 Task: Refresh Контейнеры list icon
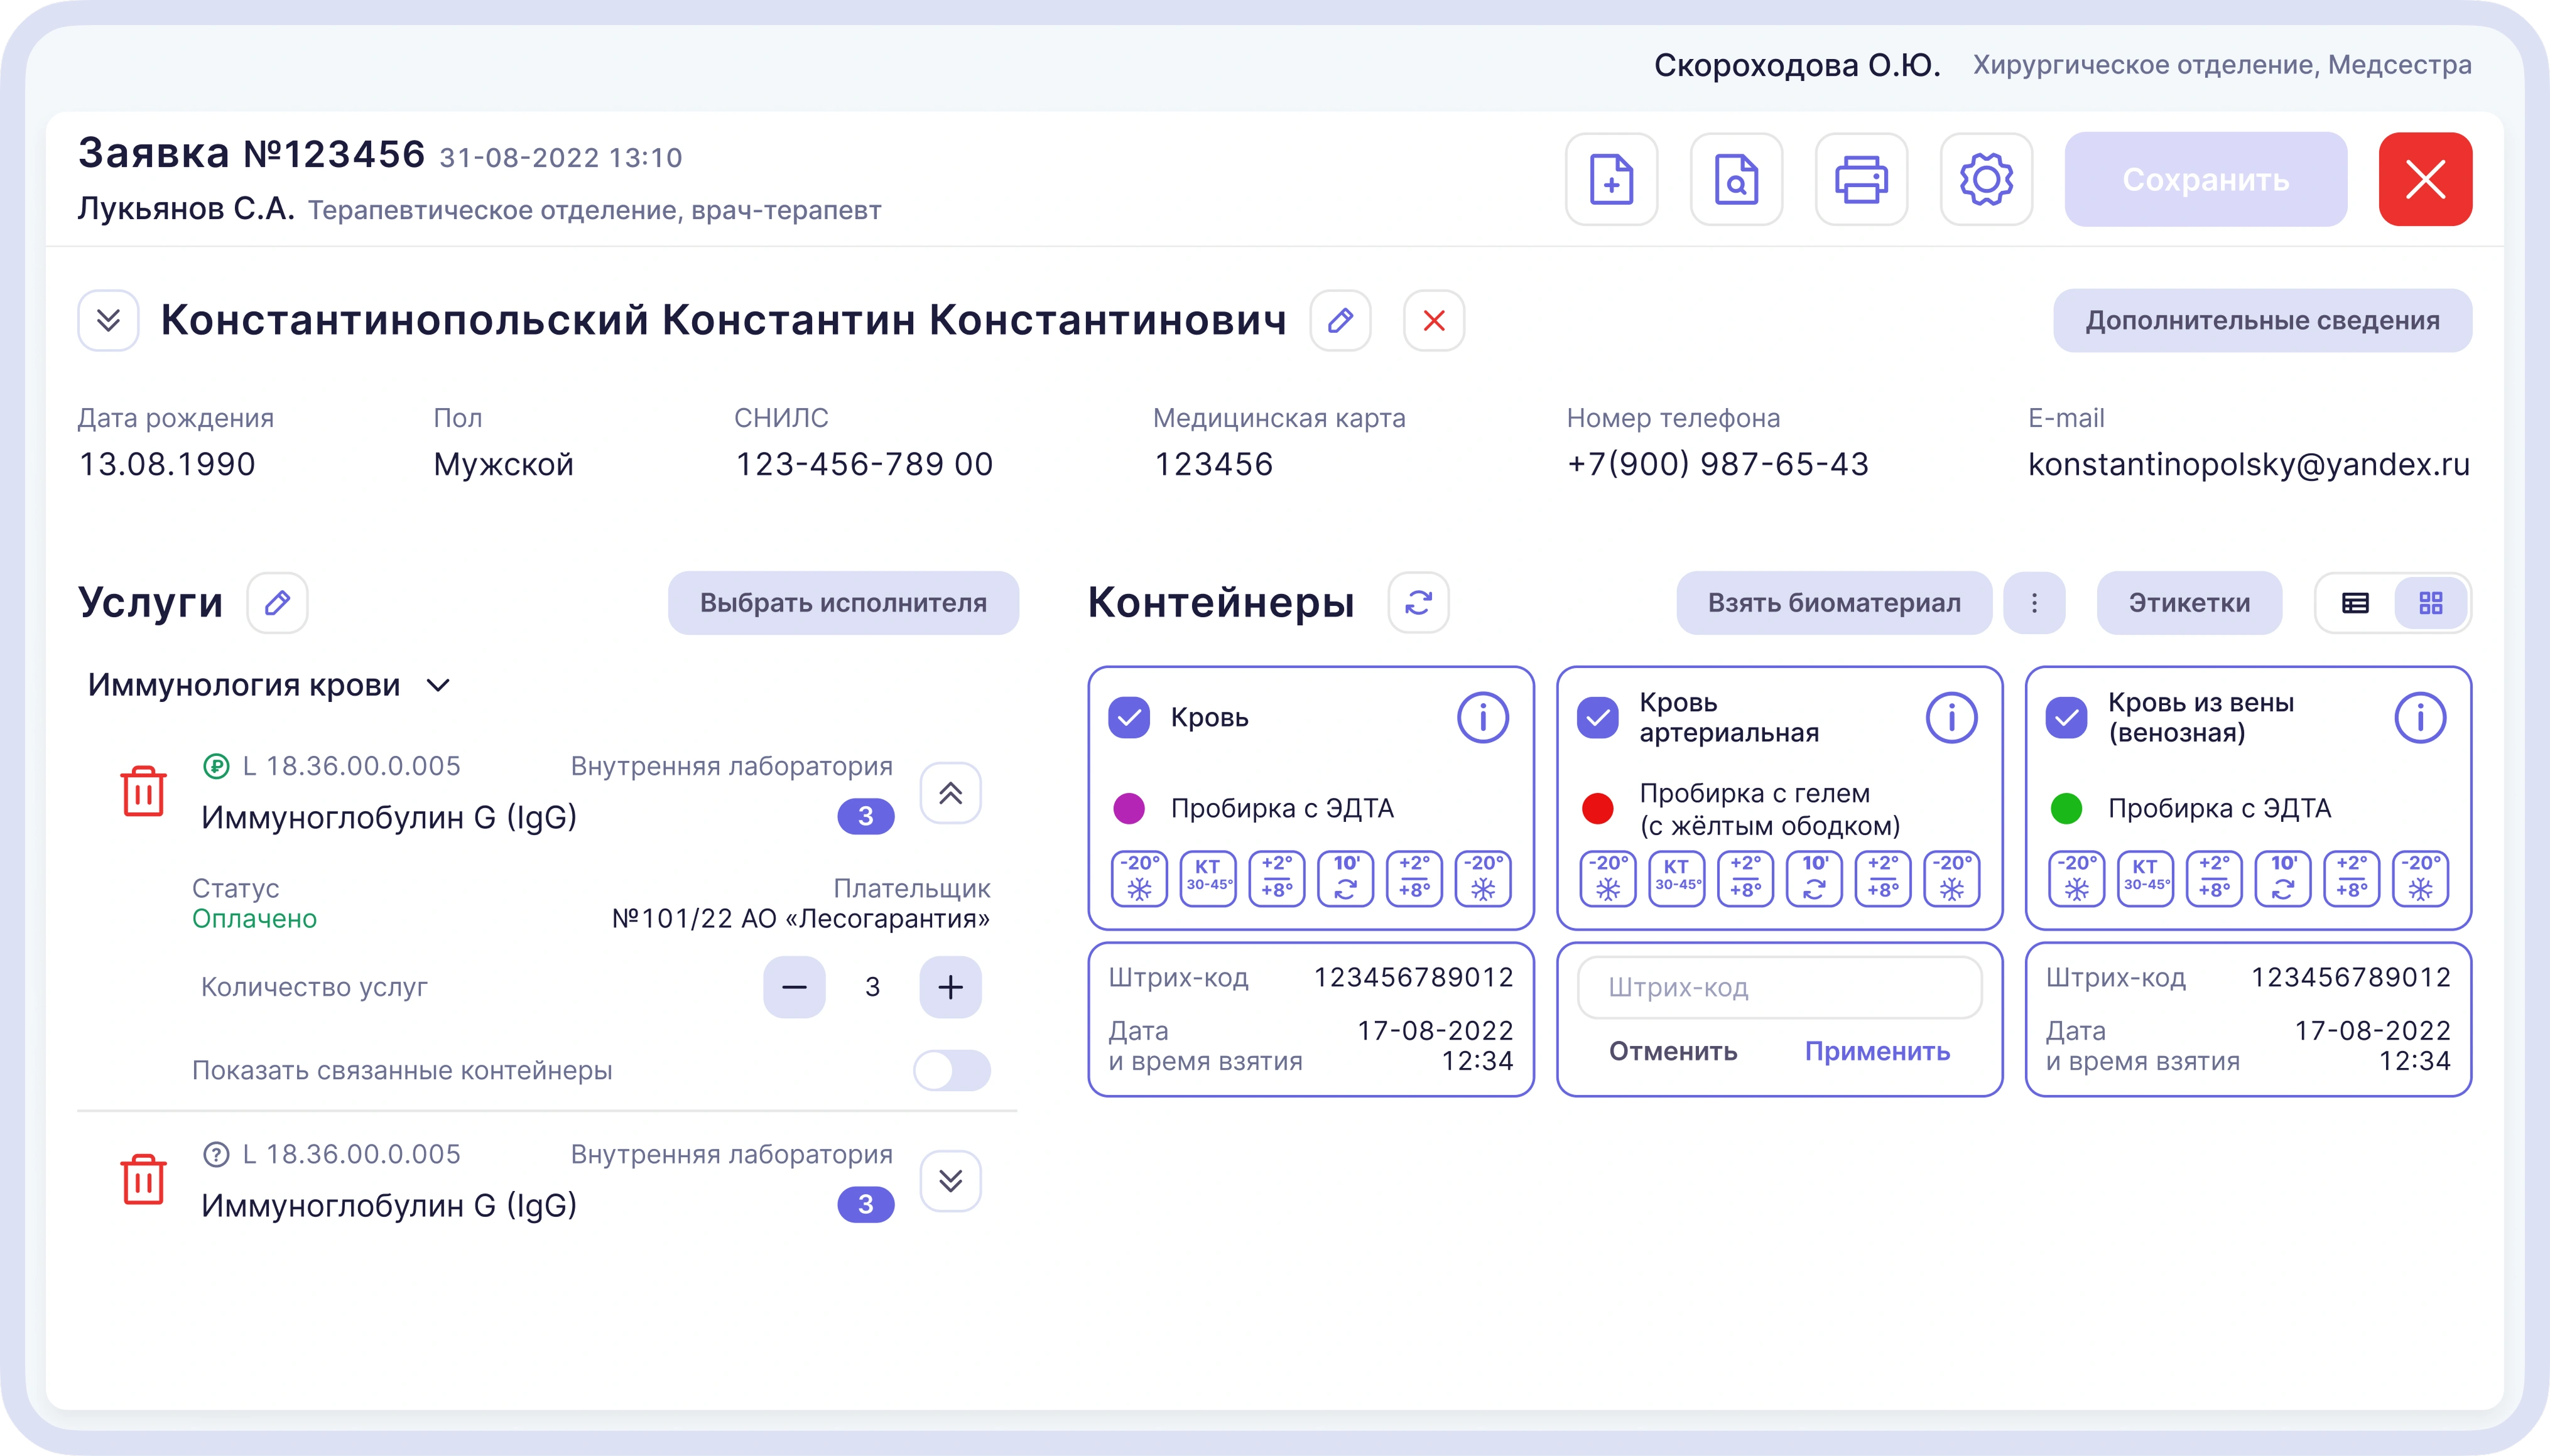[1419, 603]
